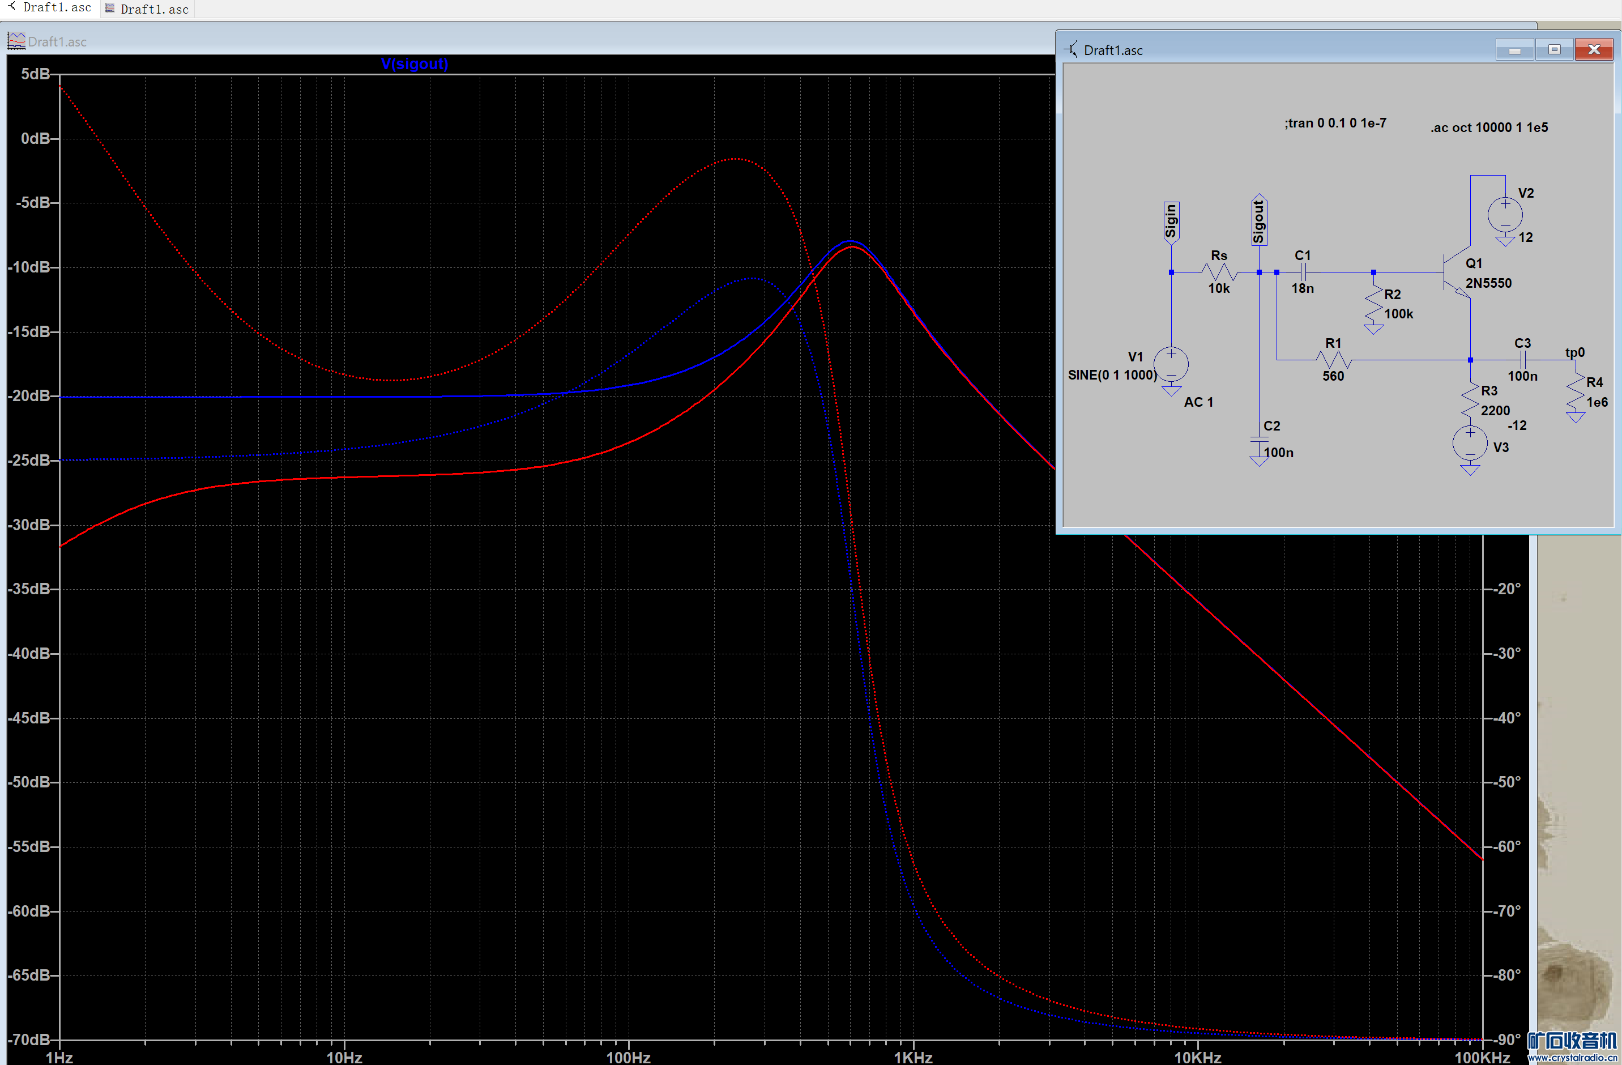Click the -60° label on phase axis
Image resolution: width=1622 pixels, height=1065 pixels.
click(x=1508, y=847)
